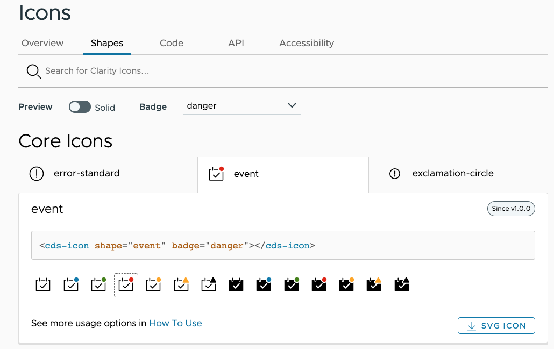Switch to the Accessibility tab
The height and width of the screenshot is (349, 554).
[x=307, y=43]
